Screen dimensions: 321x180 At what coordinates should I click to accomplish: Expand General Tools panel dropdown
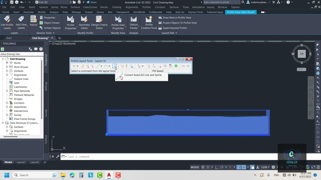[45, 33]
